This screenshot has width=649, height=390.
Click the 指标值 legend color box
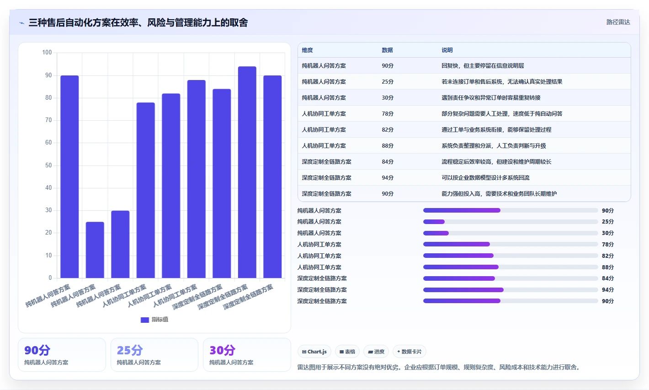145,320
